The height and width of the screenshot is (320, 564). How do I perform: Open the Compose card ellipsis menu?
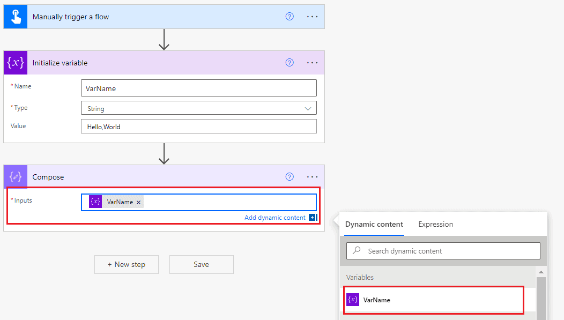(312, 176)
